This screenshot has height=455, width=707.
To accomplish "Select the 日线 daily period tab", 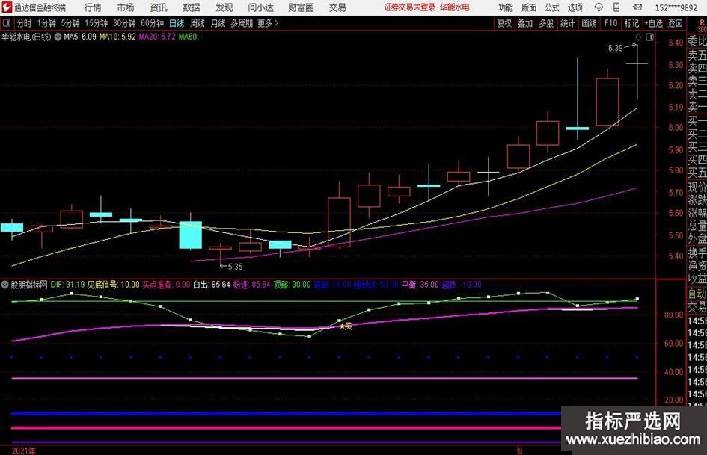I will (x=177, y=23).
